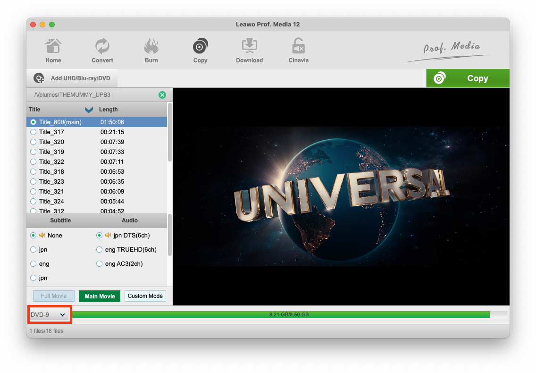Screen dimensions: 536x373
Task: Choose the last jpn subtitle option
Action: click(x=33, y=278)
